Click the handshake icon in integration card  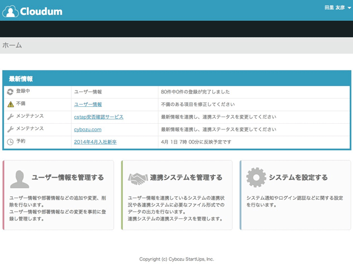click(137, 178)
